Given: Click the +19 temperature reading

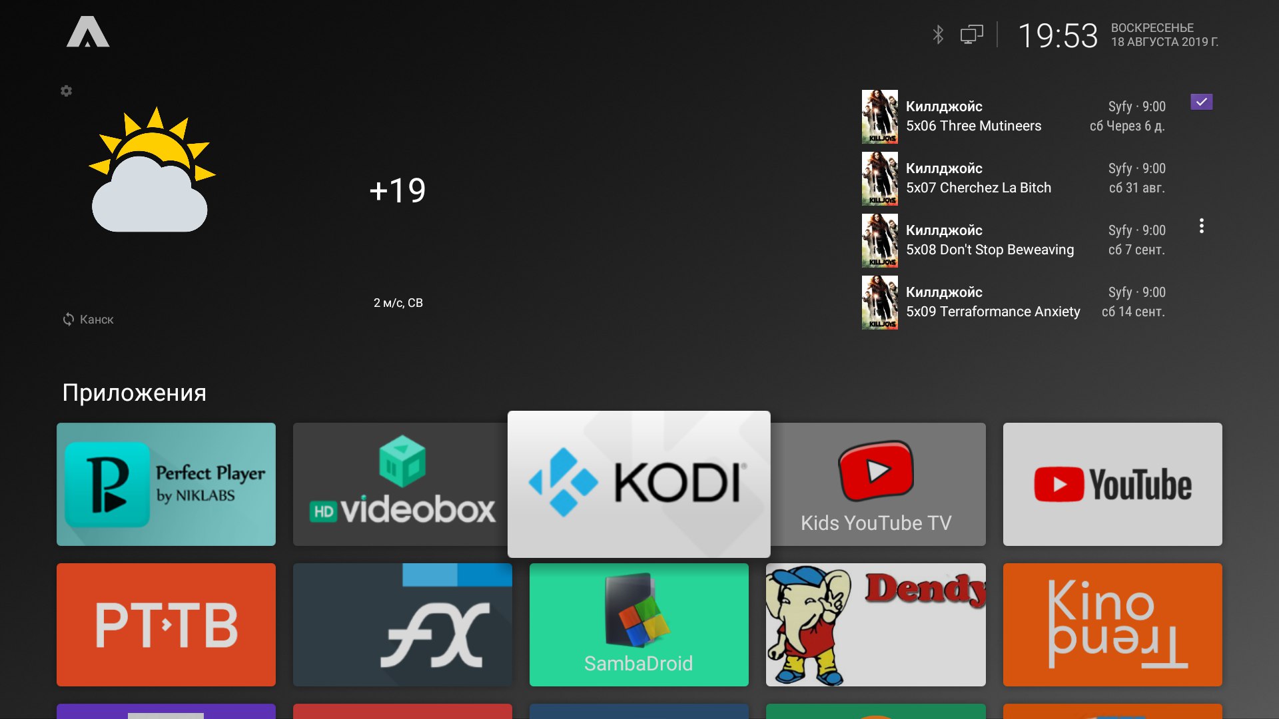Looking at the screenshot, I should pyautogui.click(x=398, y=190).
